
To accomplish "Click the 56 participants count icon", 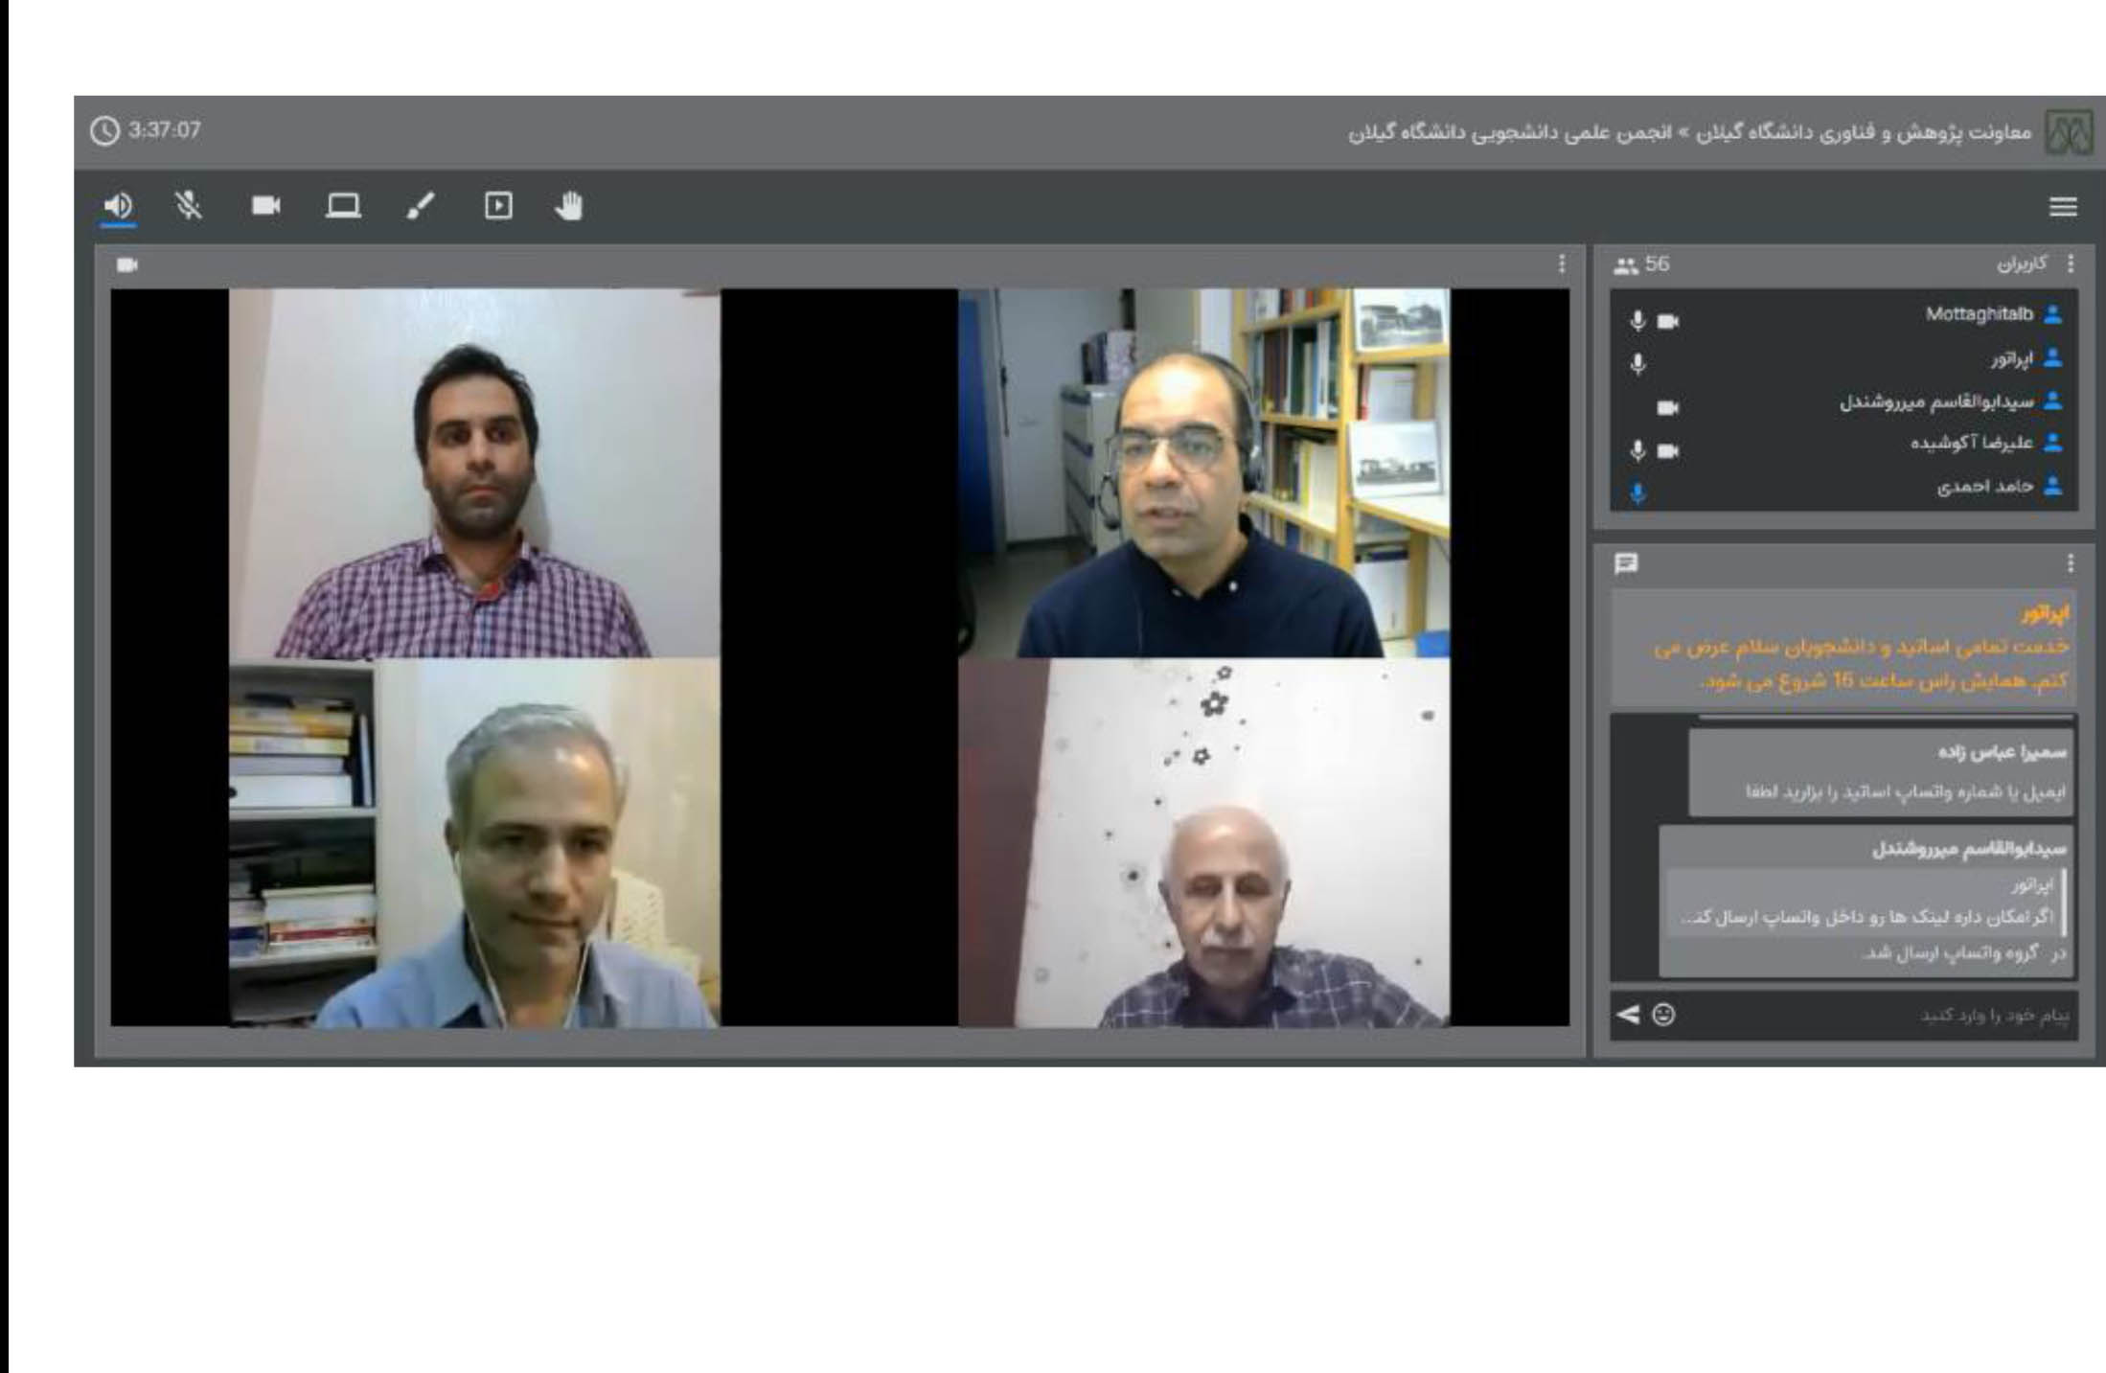I will pos(1626,265).
